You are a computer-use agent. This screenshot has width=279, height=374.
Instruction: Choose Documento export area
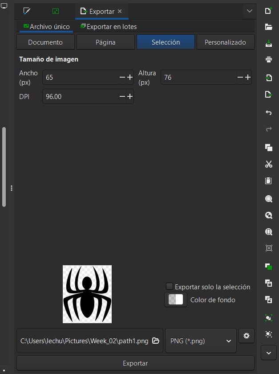45,42
